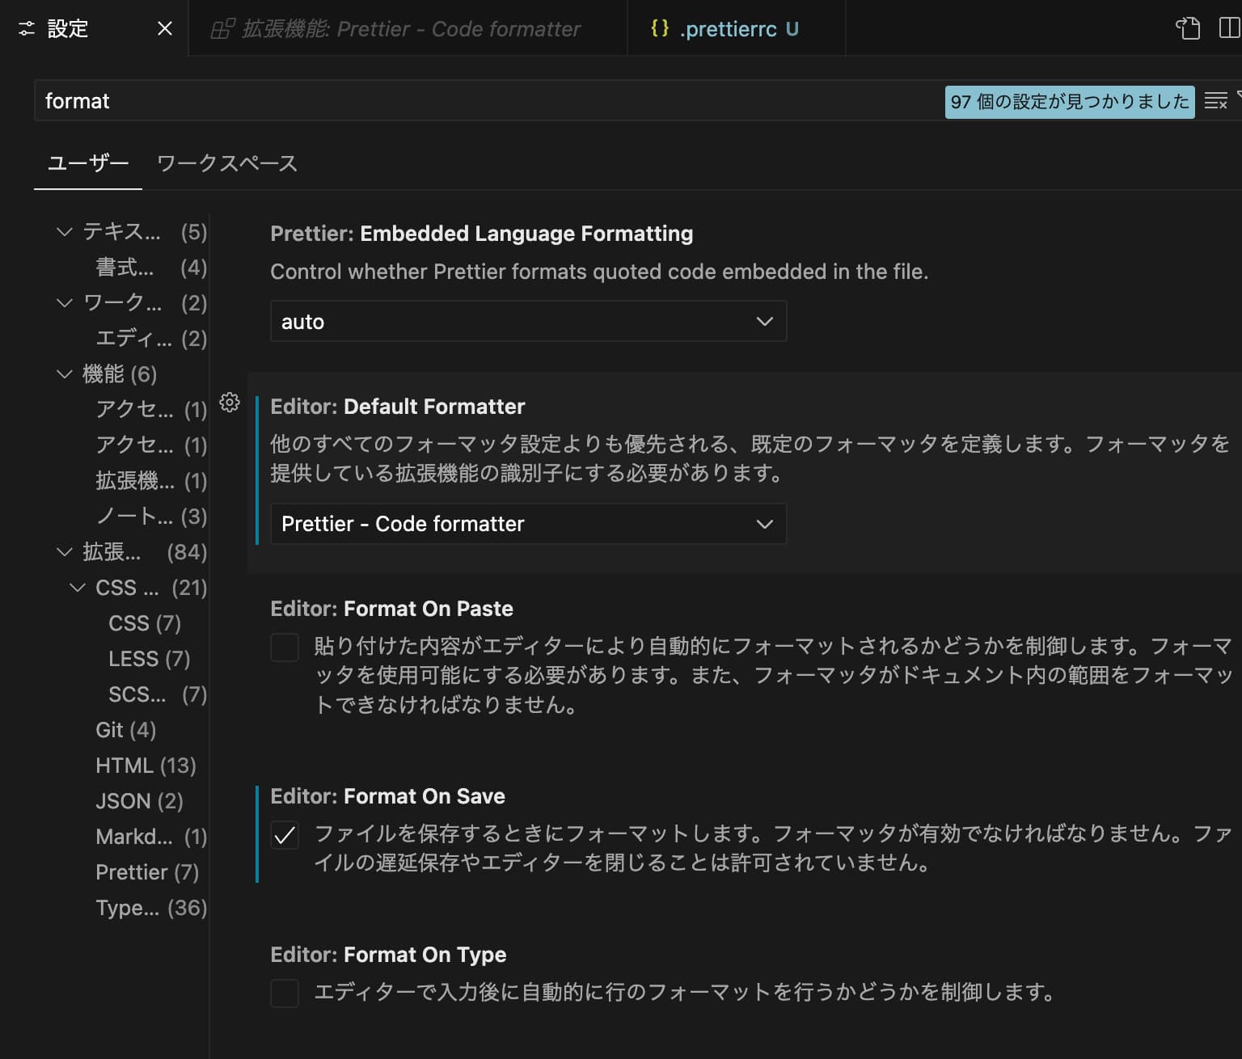Select the ワークスペース settings scope tab
Viewport: 1242px width, 1059px height.
coord(227,163)
